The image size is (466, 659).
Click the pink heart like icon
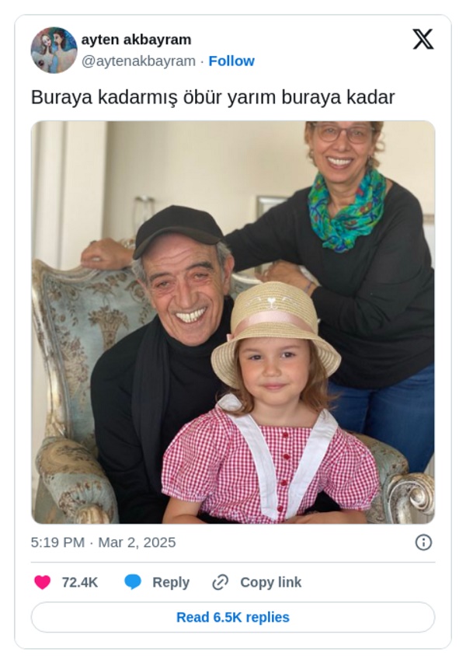pos(42,582)
